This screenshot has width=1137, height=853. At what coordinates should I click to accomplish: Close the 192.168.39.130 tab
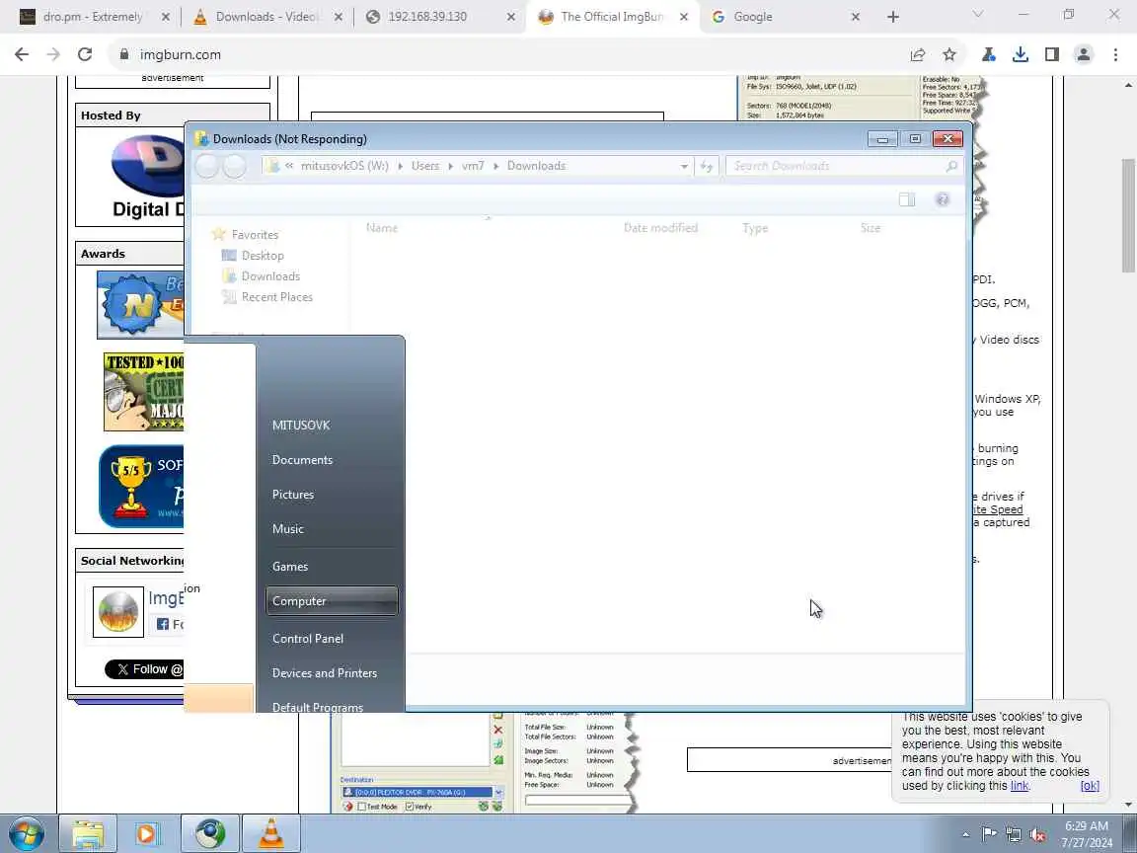coord(510,17)
